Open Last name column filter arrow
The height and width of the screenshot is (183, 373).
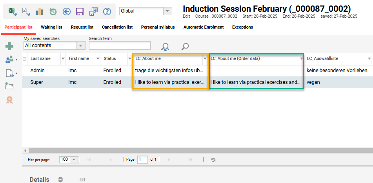click(63, 59)
